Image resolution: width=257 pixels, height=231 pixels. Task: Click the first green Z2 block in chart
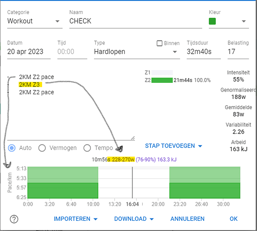tap(63, 182)
